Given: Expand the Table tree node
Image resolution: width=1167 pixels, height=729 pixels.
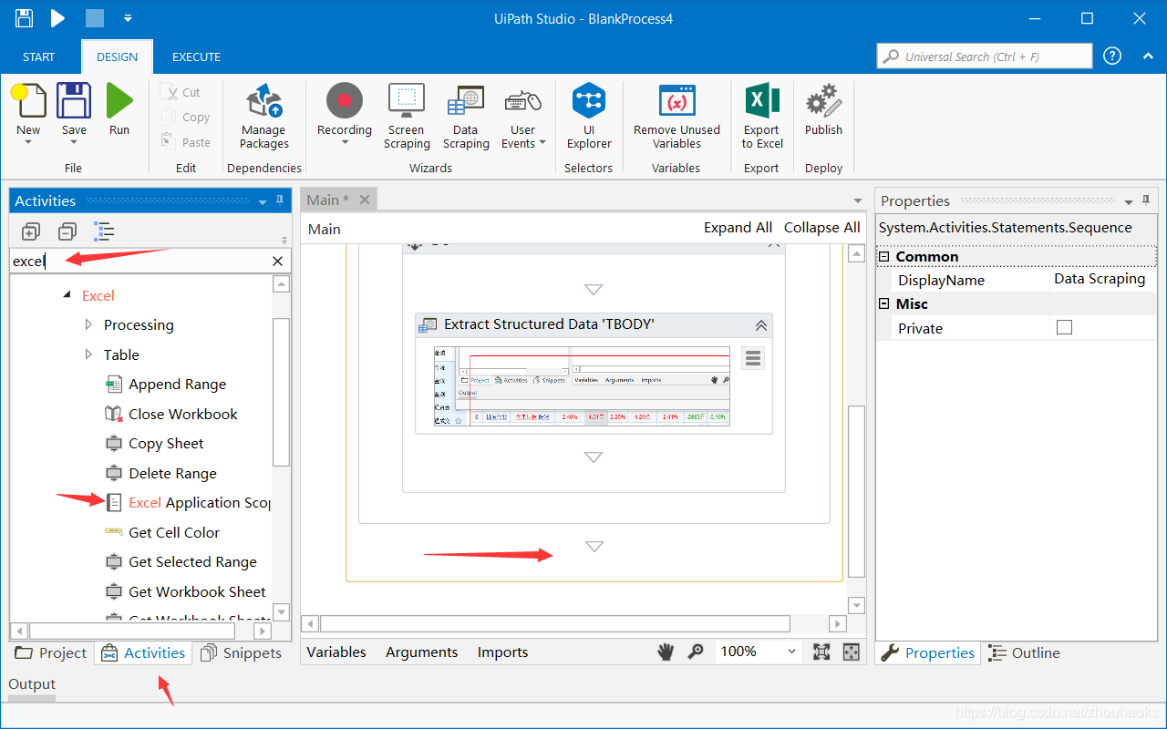Looking at the screenshot, I should [x=88, y=354].
